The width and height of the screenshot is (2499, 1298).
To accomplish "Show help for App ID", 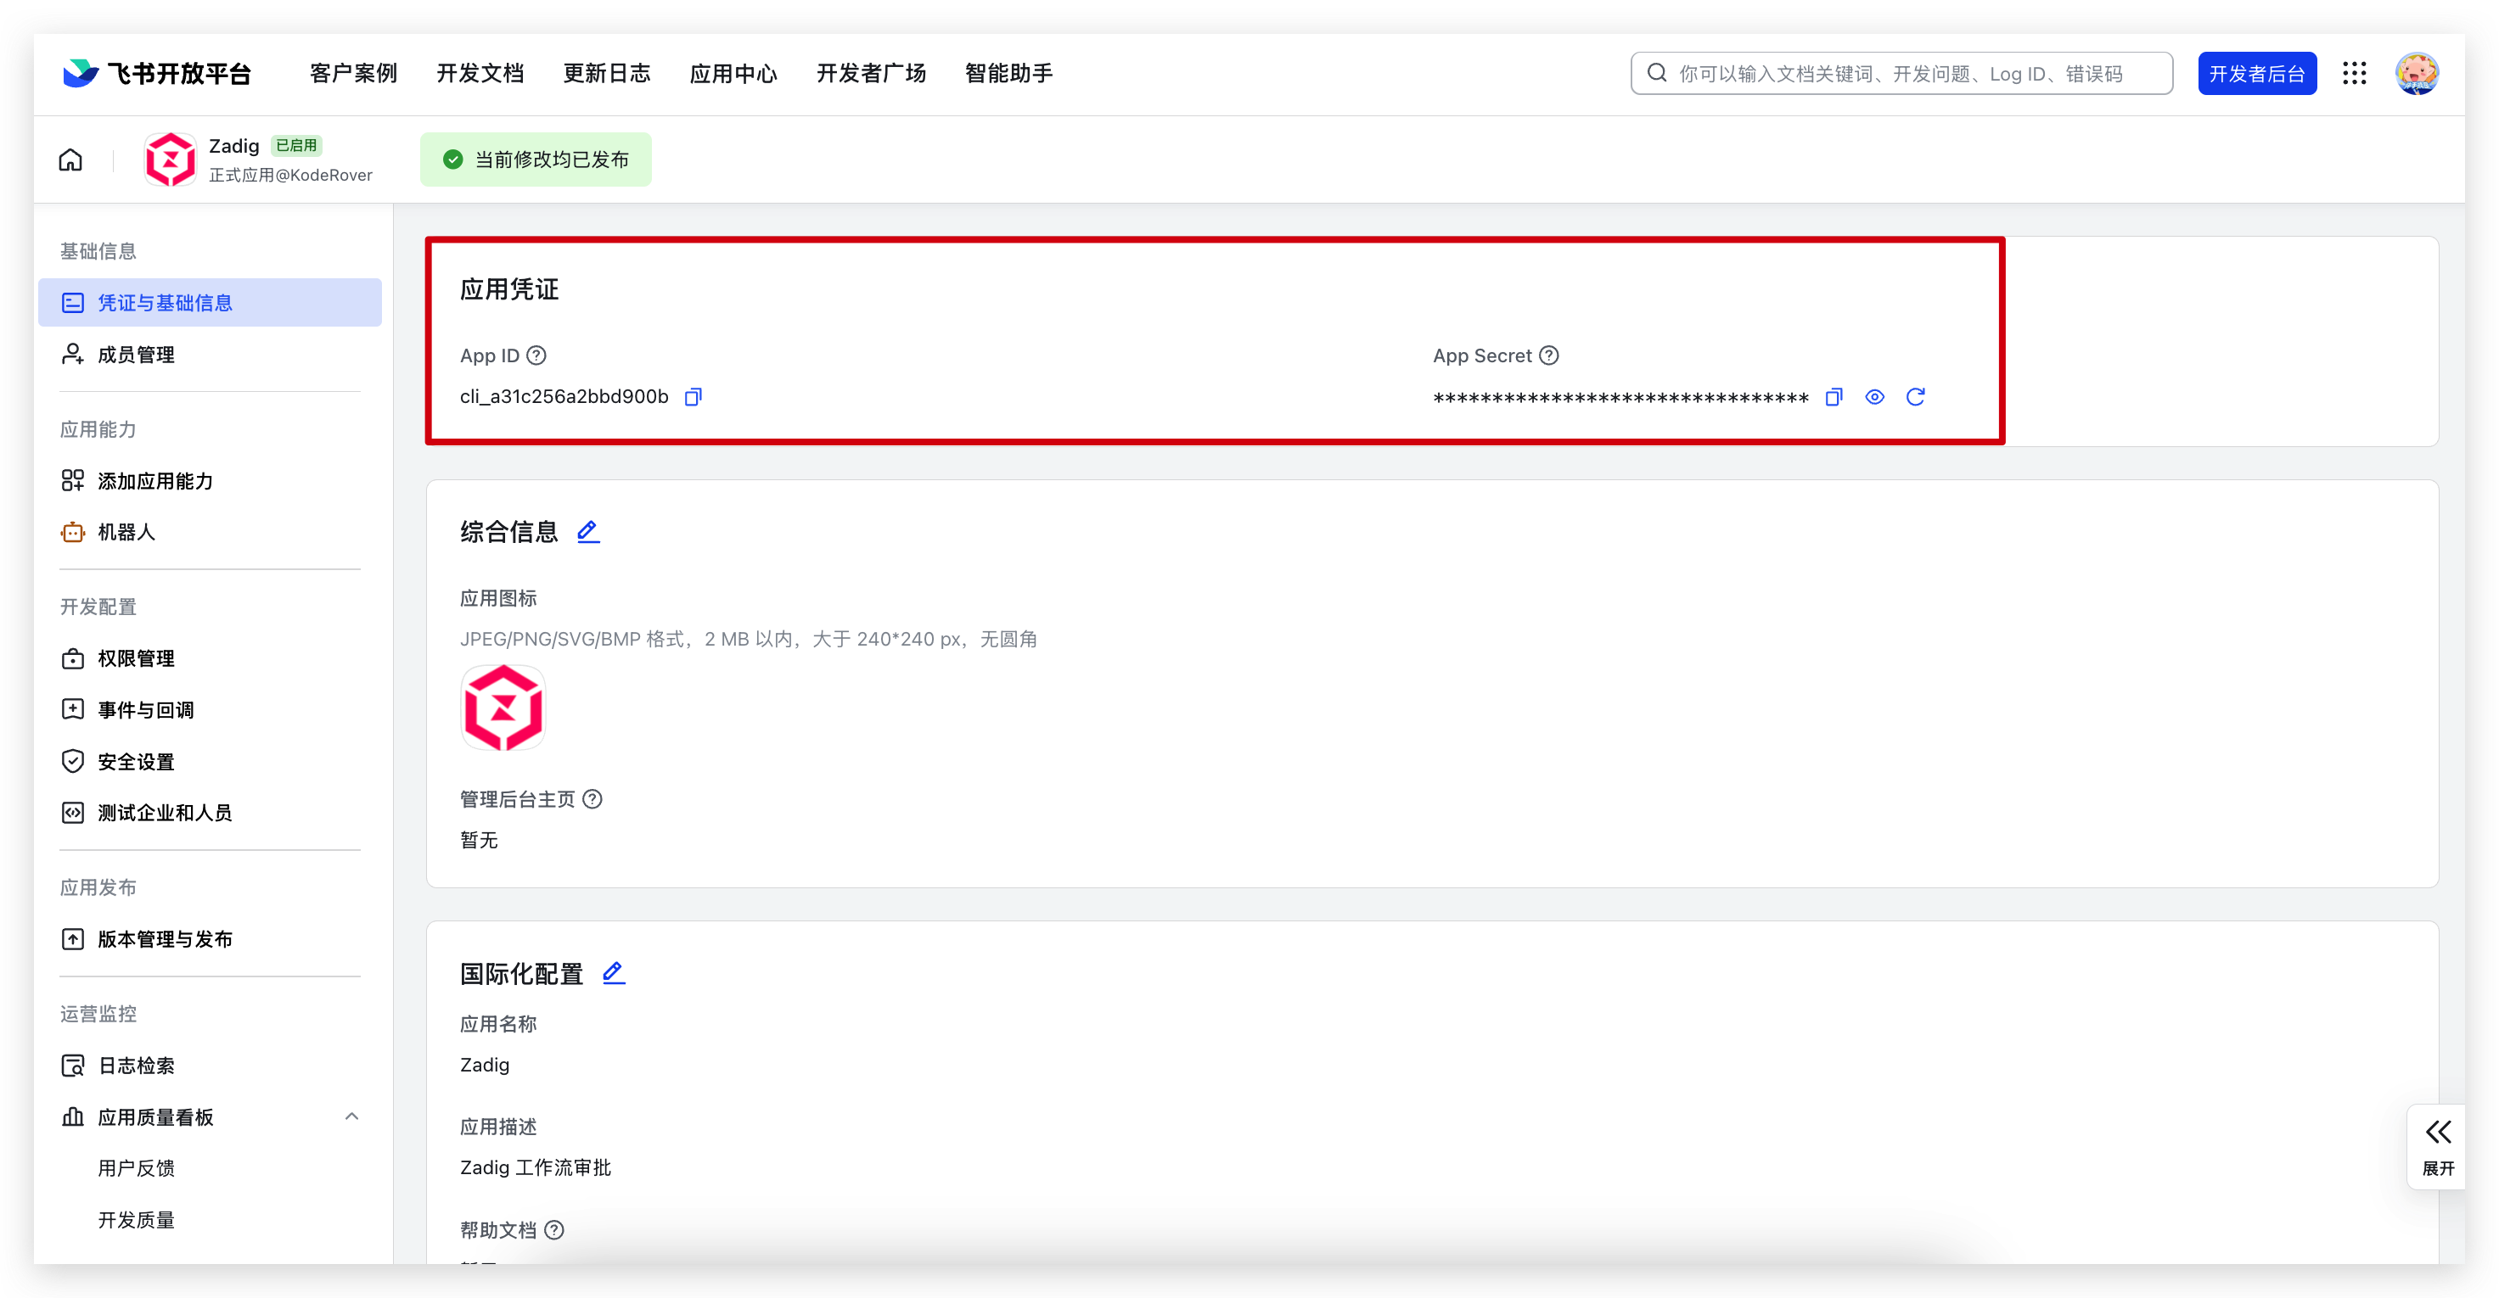I will 536,355.
